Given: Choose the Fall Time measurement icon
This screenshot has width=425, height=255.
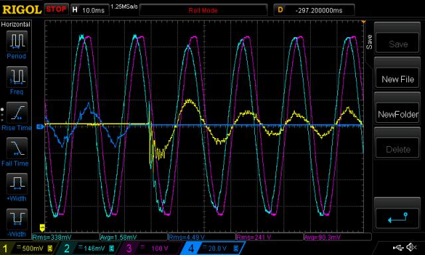Looking at the screenshot, I should tap(17, 148).
